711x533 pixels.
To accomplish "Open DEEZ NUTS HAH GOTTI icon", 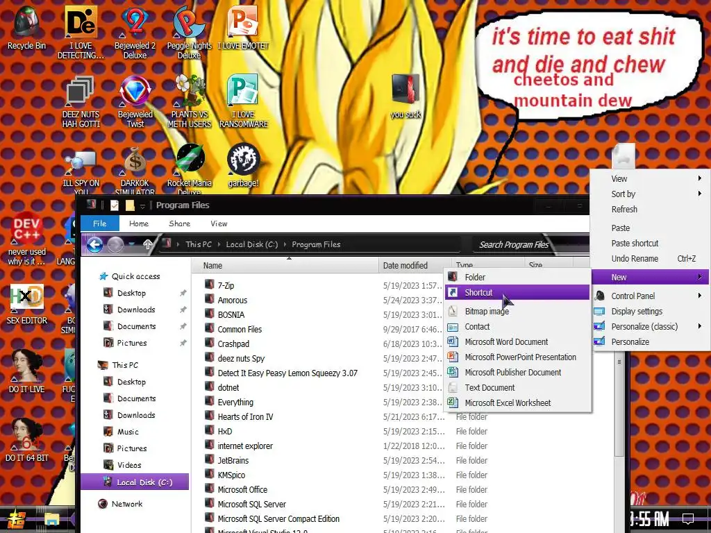I will (81, 101).
